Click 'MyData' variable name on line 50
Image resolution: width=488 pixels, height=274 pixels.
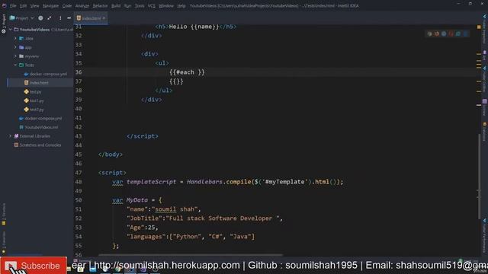[x=137, y=200]
